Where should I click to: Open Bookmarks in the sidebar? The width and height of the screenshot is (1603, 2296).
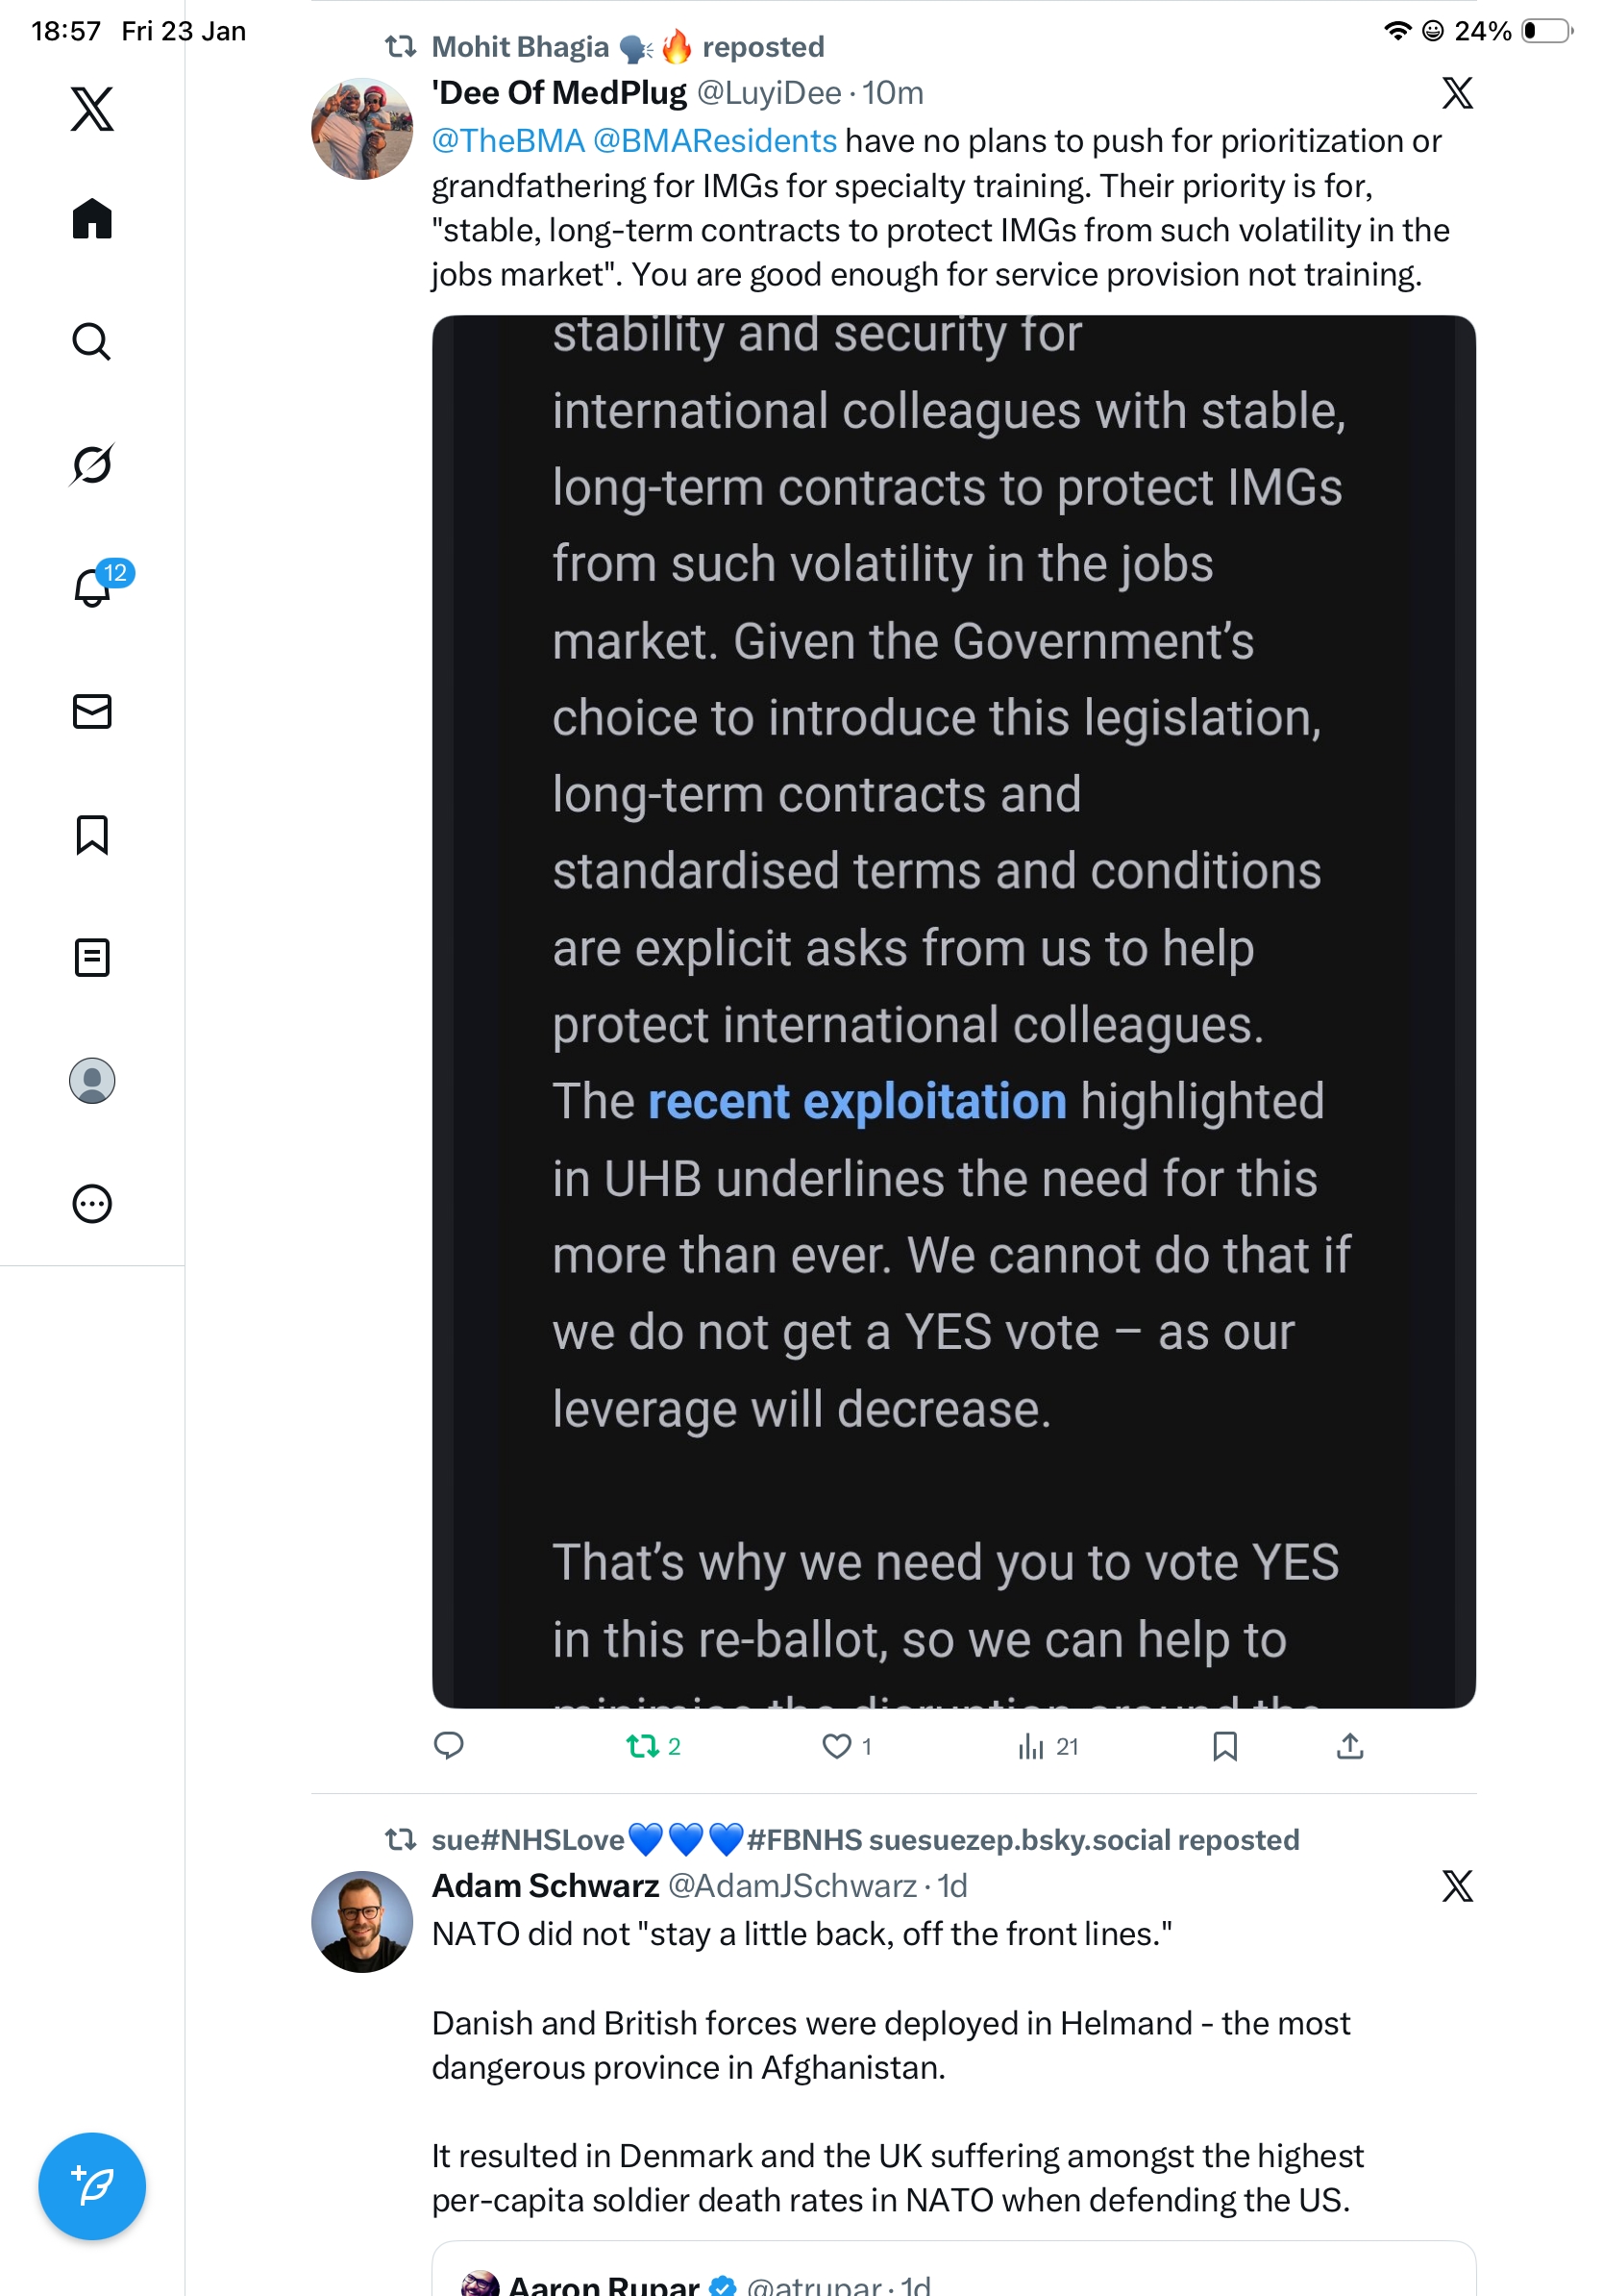92,835
